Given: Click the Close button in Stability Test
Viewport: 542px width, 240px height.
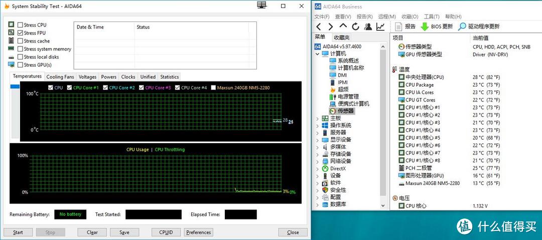Looking at the screenshot, I should (293, 232).
